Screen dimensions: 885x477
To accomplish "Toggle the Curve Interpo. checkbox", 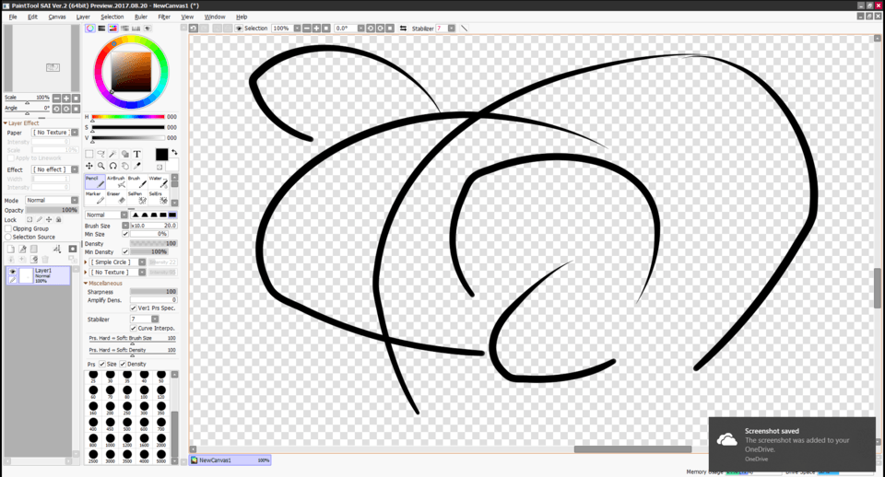I will [134, 328].
